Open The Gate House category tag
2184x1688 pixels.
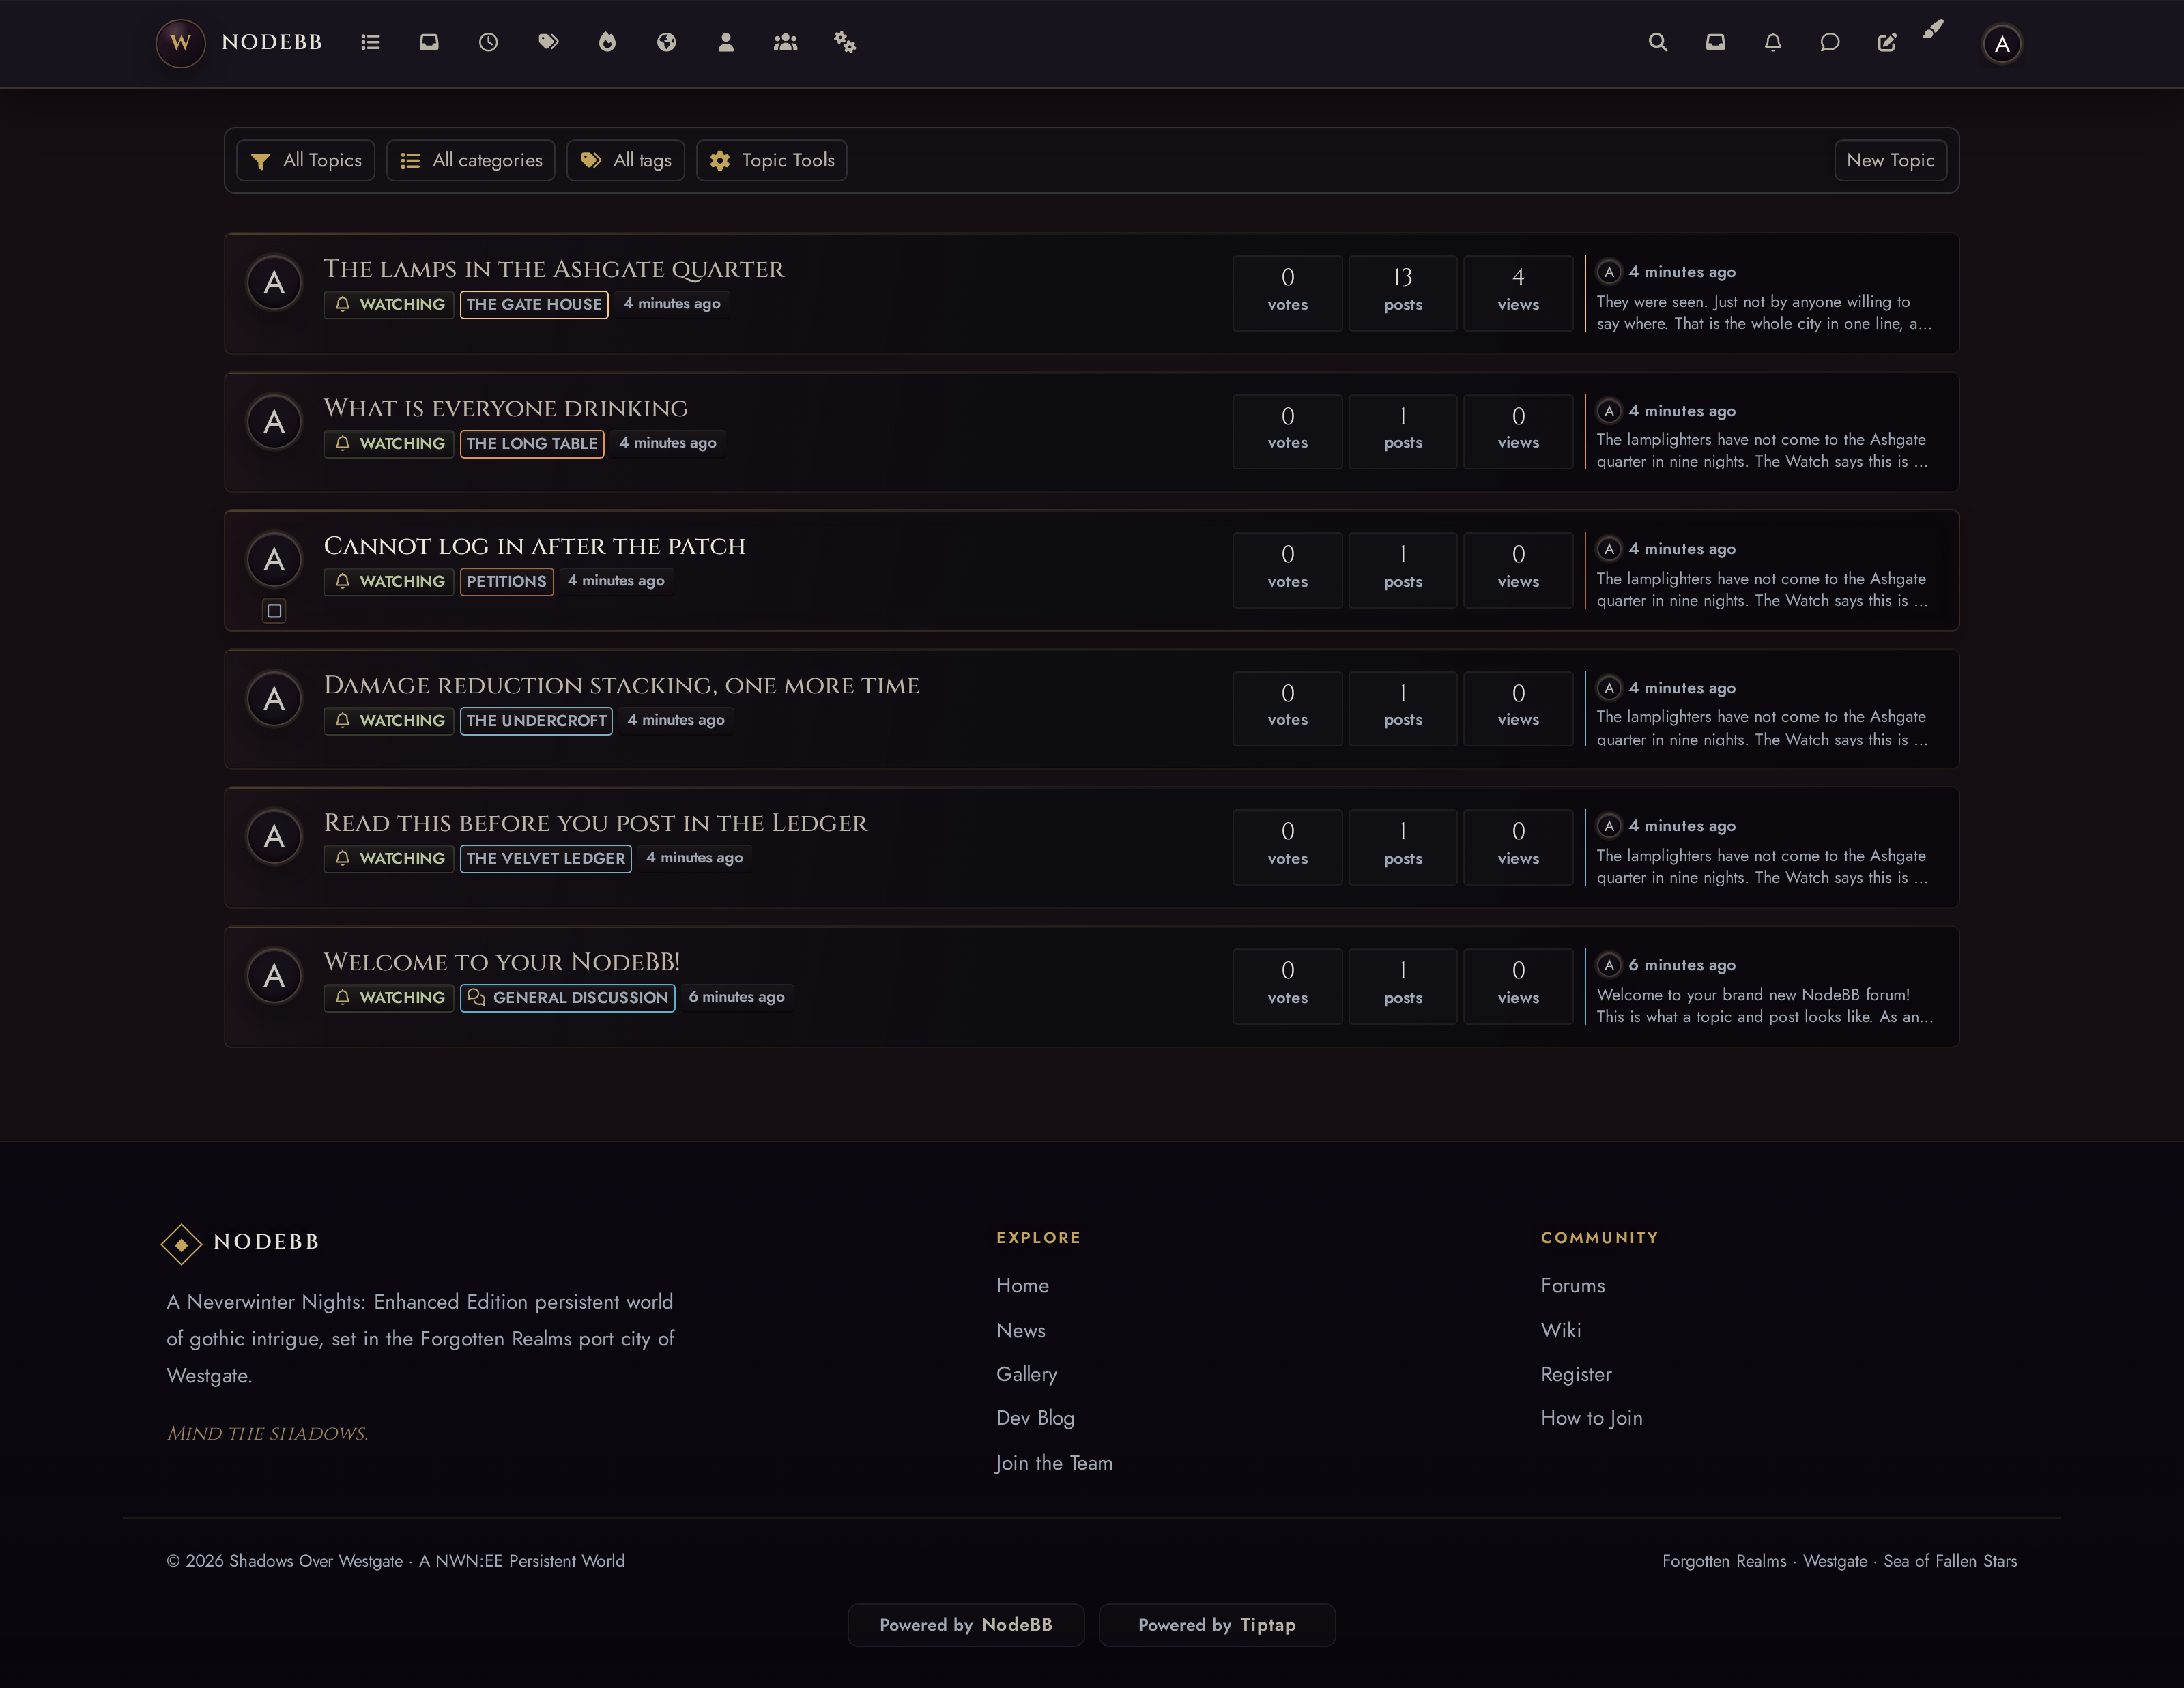pos(534,304)
